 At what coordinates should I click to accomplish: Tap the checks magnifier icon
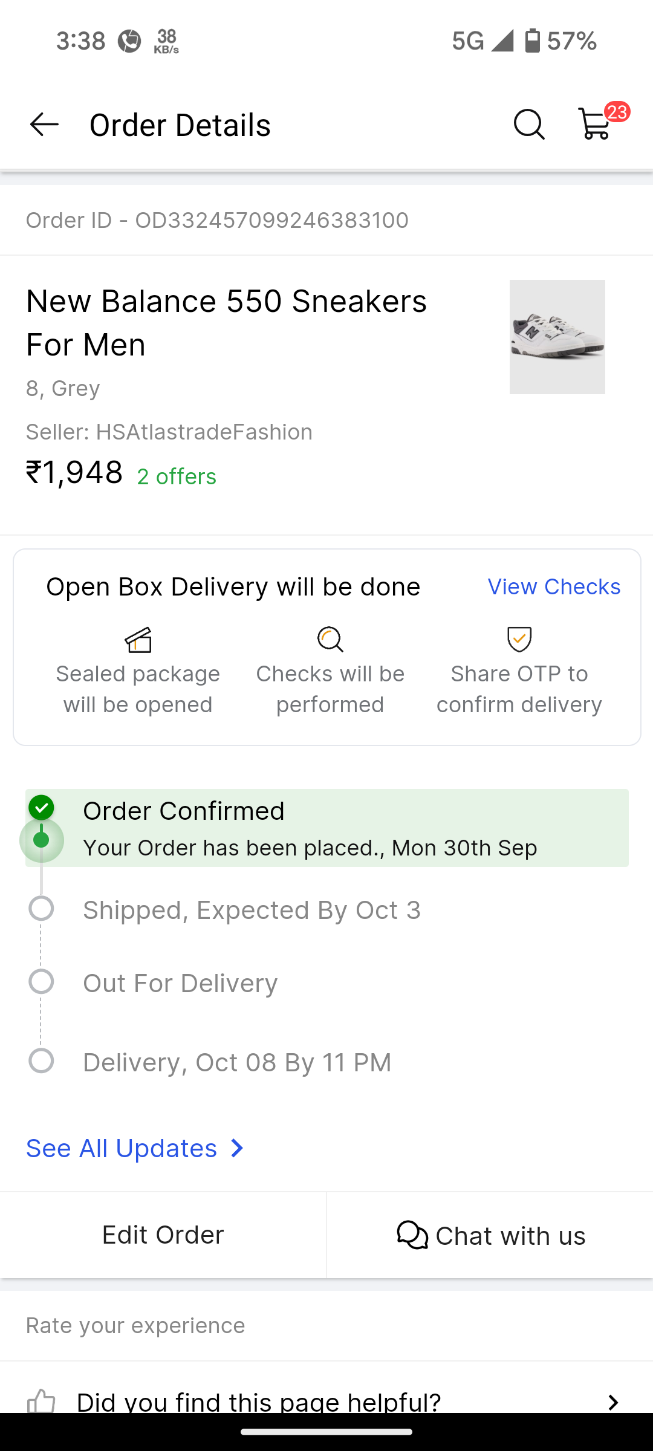coord(330,640)
